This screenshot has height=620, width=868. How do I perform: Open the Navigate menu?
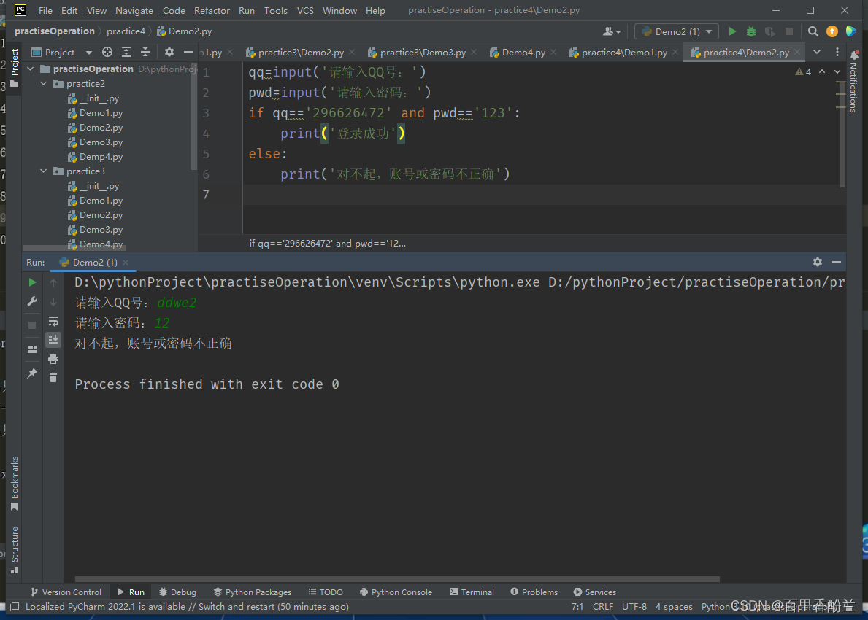[134, 10]
